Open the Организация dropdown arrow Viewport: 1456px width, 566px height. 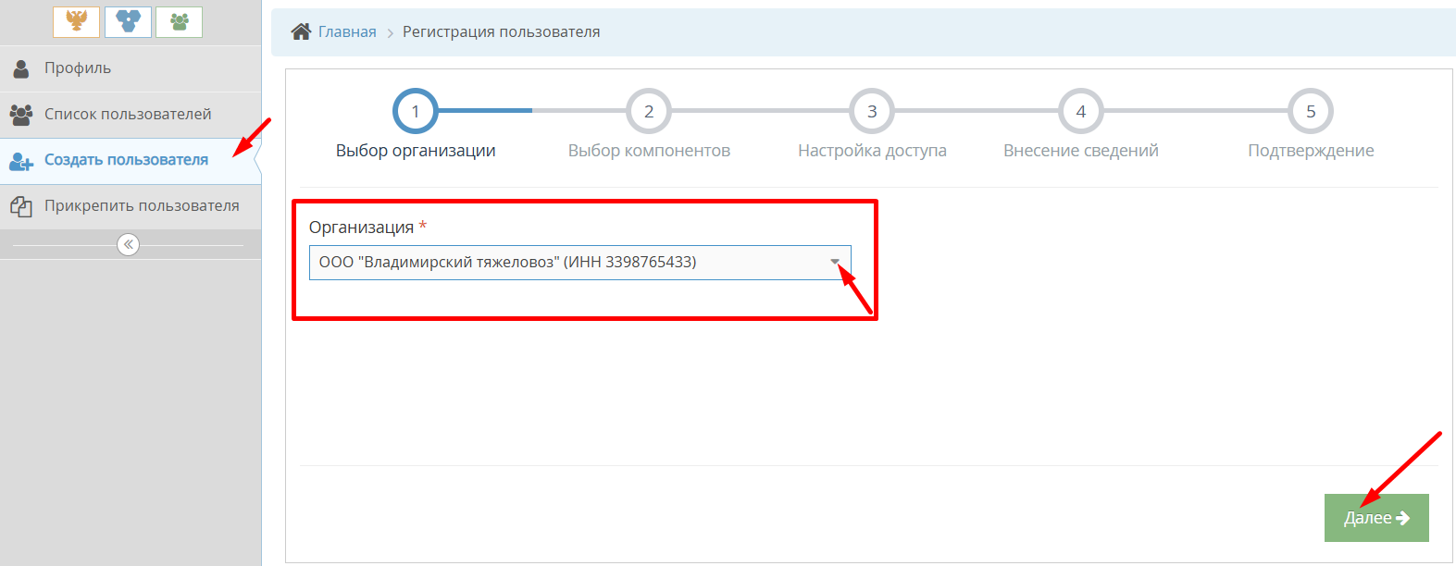click(834, 262)
